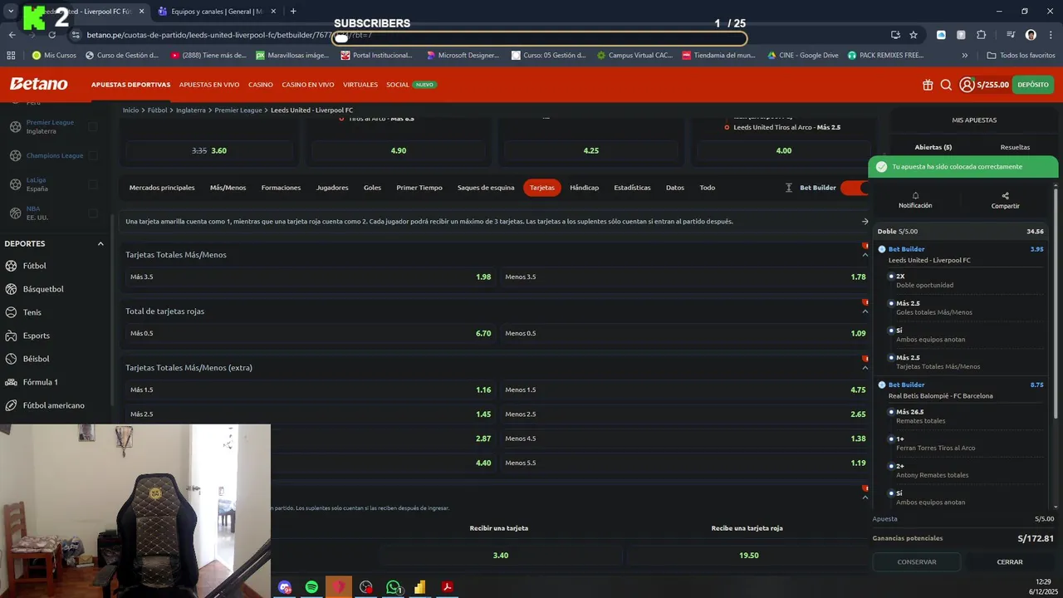1063x598 pixels.
Task: Tick the NBA checkbox in sidebar
Action: (92, 213)
